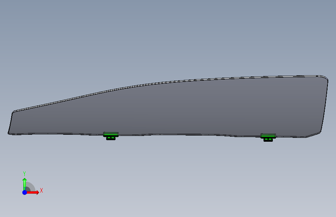Click the green Y axis arrow of triad
The width and height of the screenshot is (336, 217).
pos(25,184)
